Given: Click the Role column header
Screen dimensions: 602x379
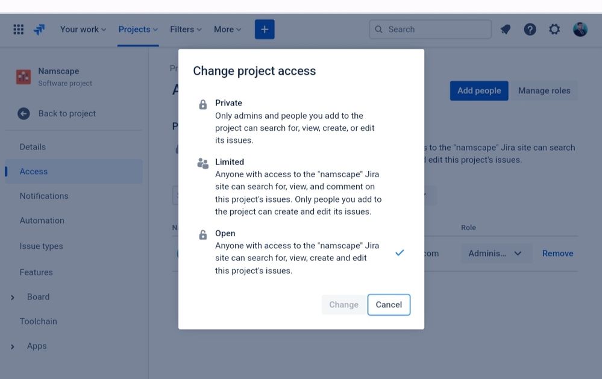Looking at the screenshot, I should click(x=468, y=227).
